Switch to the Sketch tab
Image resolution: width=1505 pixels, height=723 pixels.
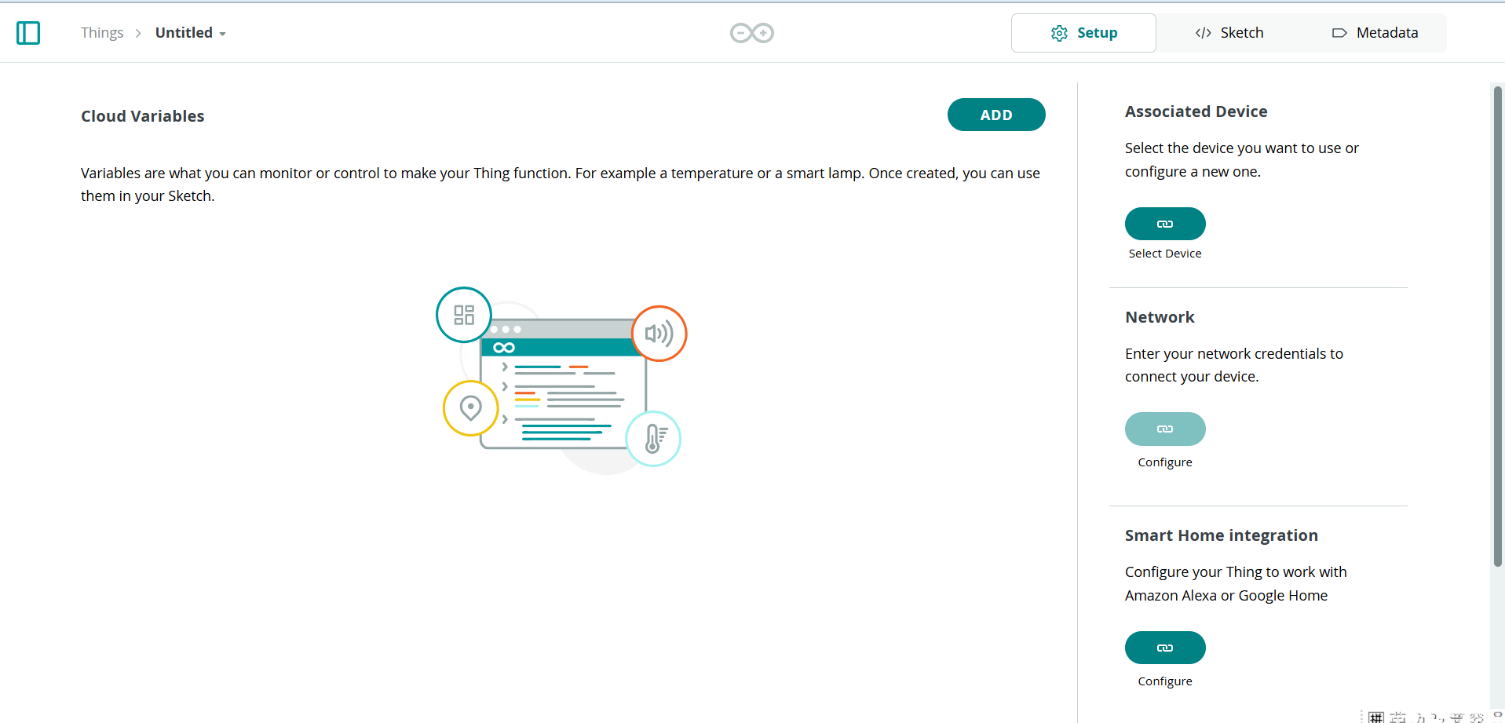(x=1229, y=33)
